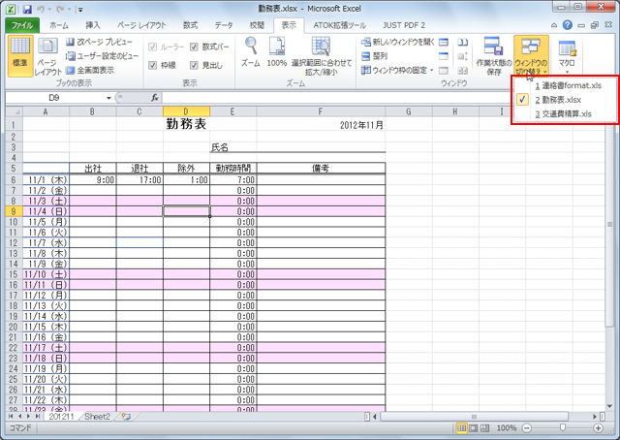The width and height of the screenshot is (620, 440).
Task: Open the 挿入 ribbon tab
Action: [x=93, y=25]
